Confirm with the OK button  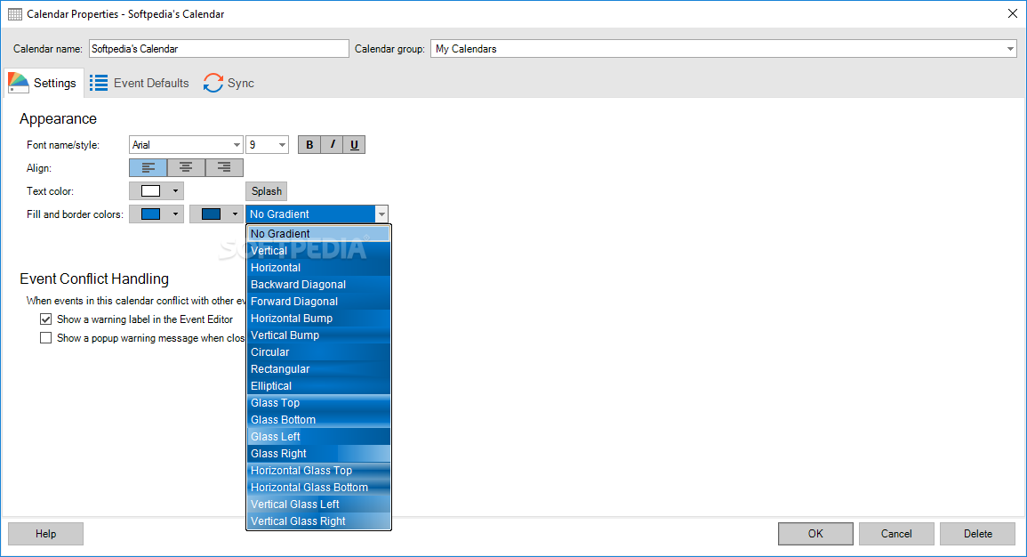pos(815,534)
